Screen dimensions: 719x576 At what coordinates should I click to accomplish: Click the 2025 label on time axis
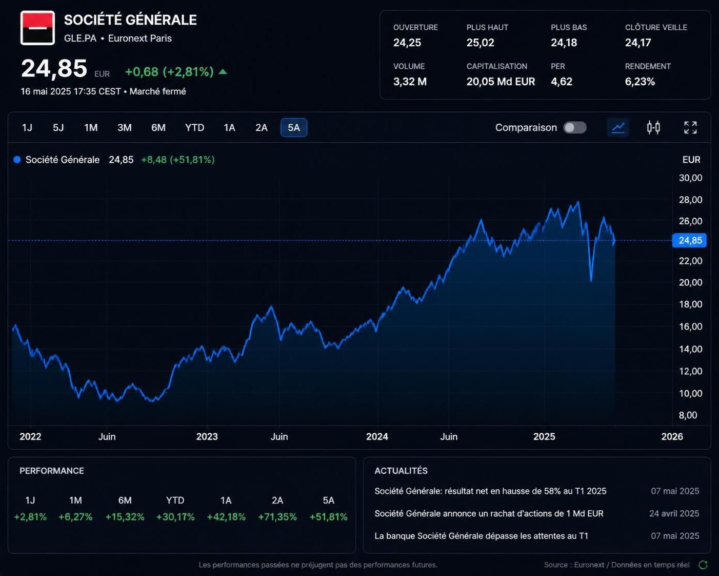(544, 436)
